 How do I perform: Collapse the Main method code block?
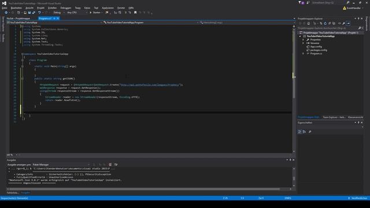tap(23, 66)
